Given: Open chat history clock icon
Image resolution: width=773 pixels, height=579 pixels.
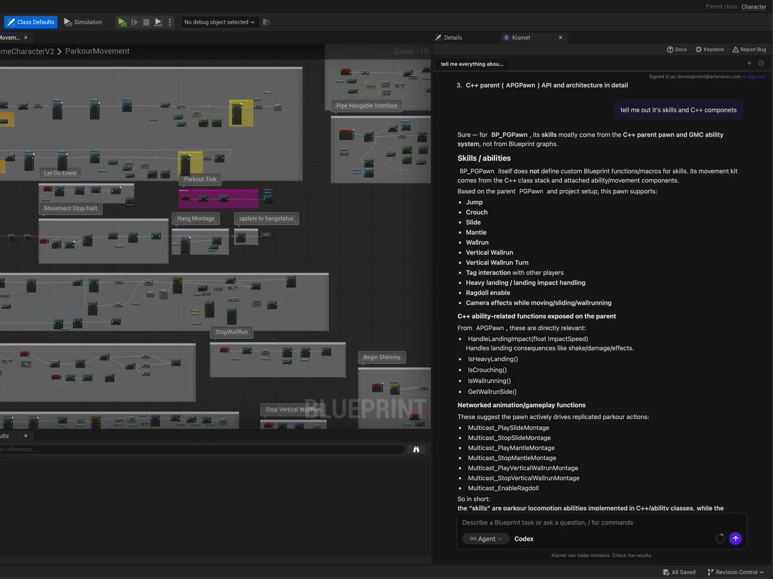Looking at the screenshot, I should coord(761,63).
